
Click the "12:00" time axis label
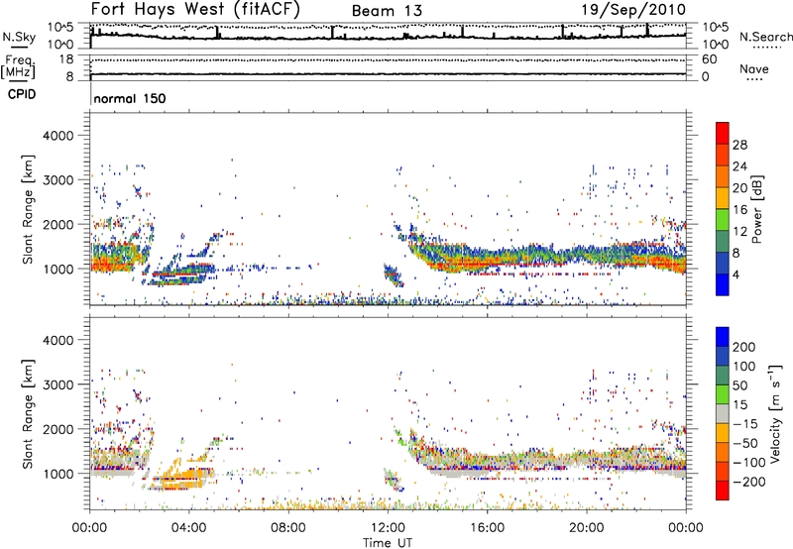(x=388, y=528)
